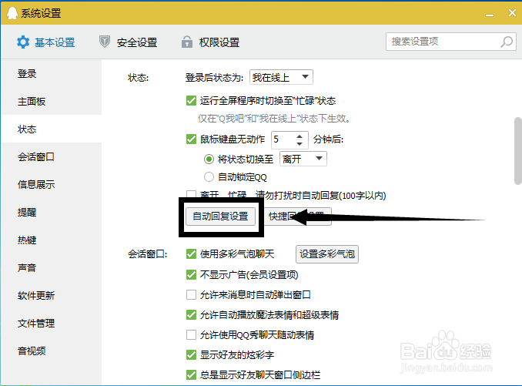
Task: Open 热键 settings in sidebar
Action: 52,240
